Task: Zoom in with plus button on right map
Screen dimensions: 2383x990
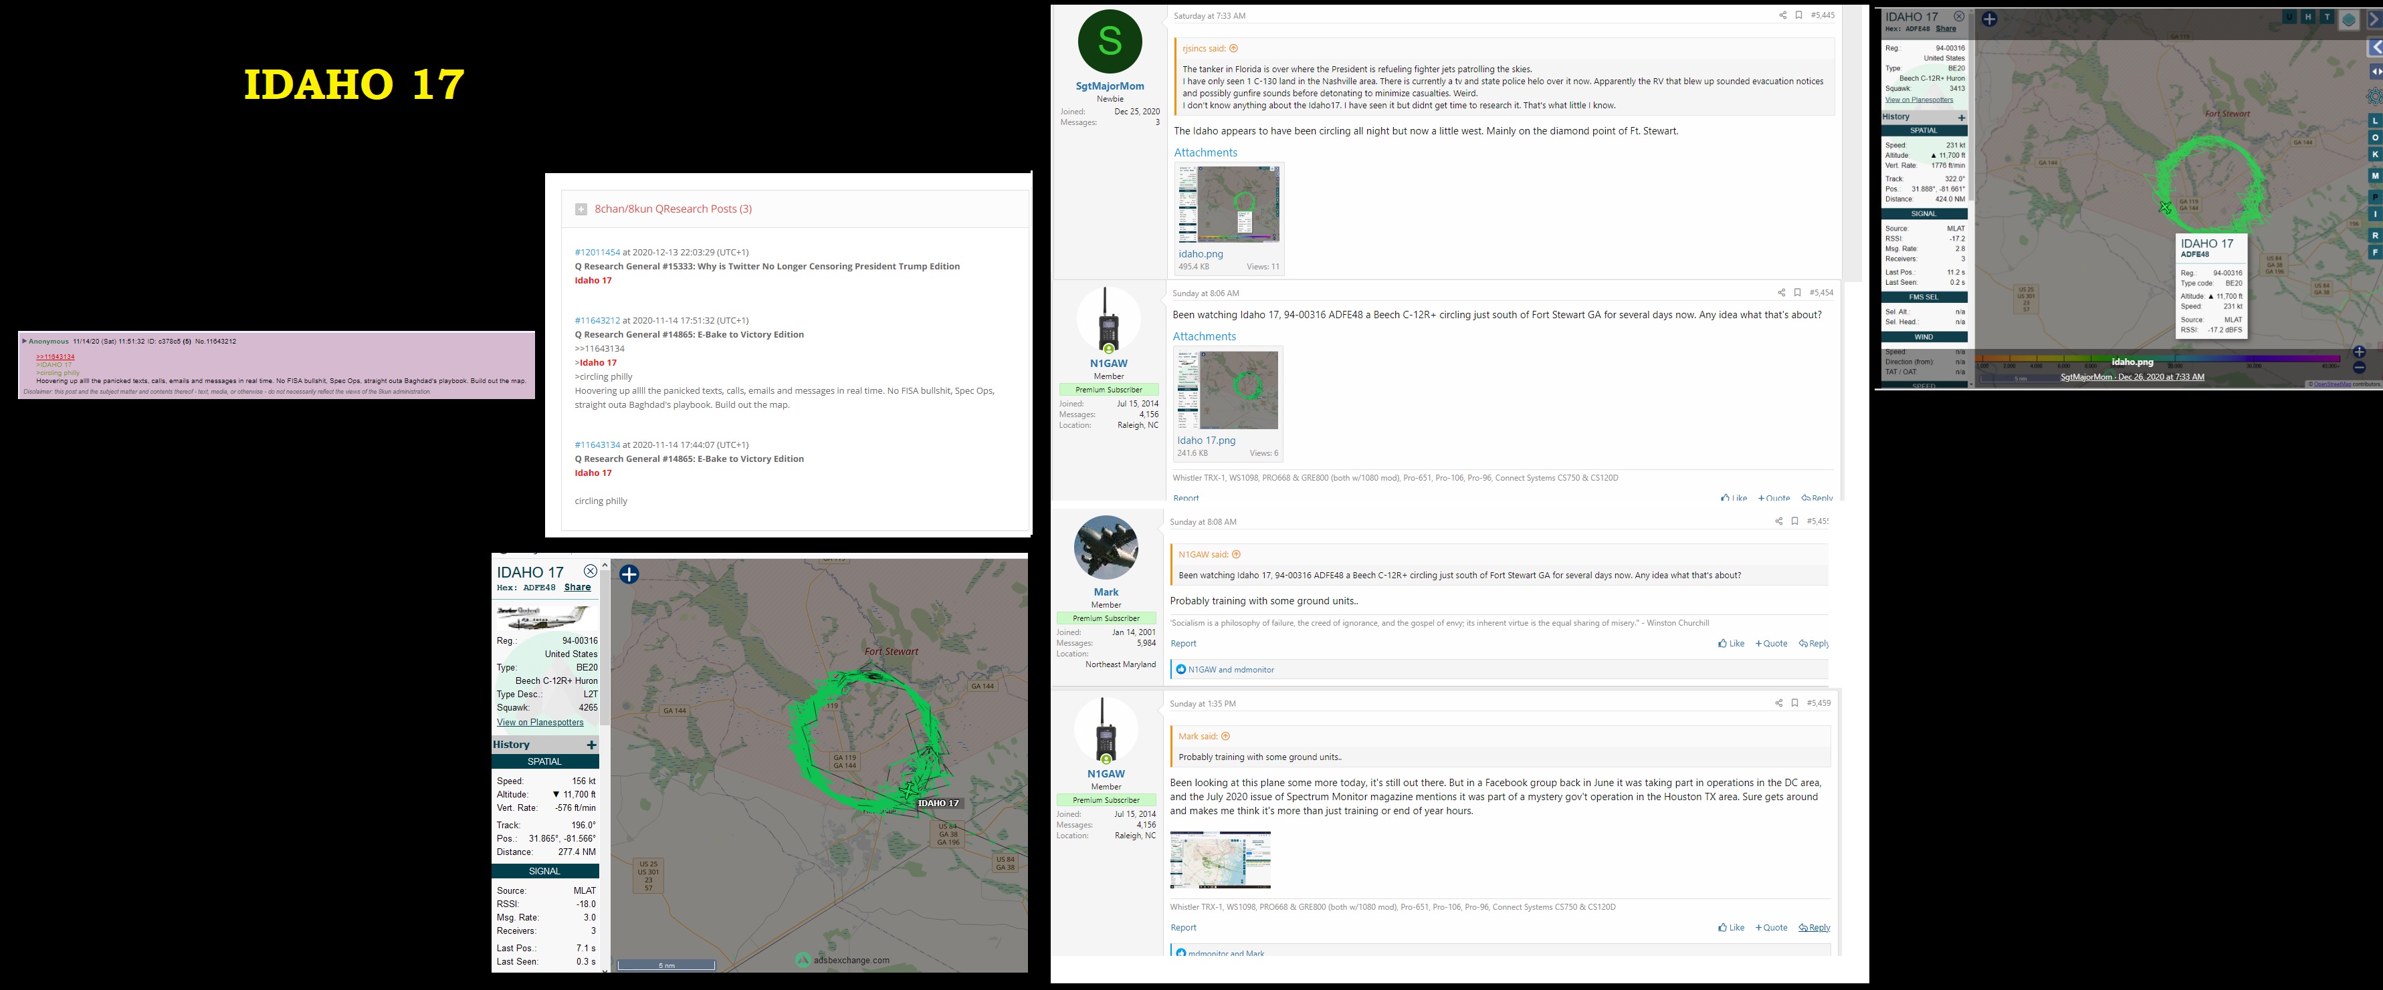Action: click(2359, 352)
